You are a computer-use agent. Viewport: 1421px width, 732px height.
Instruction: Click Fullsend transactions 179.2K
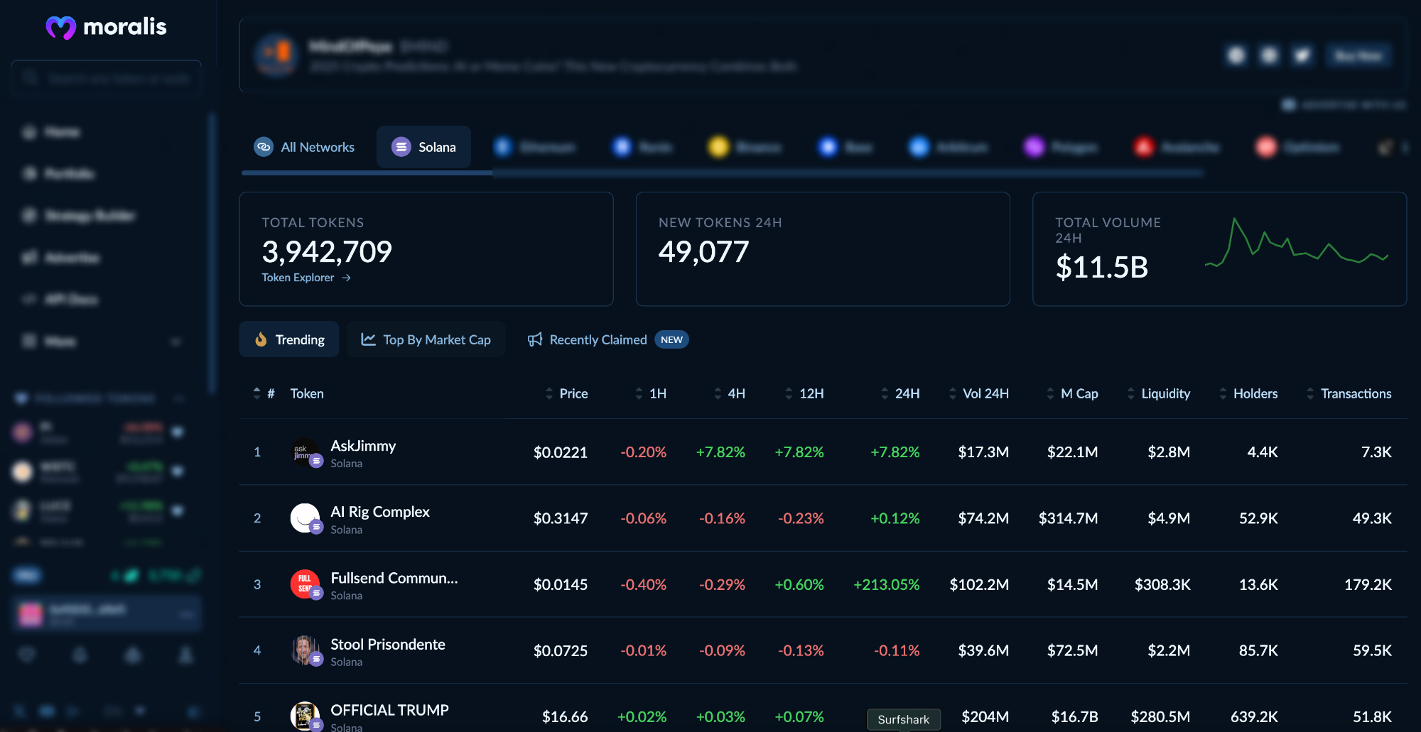(1368, 584)
